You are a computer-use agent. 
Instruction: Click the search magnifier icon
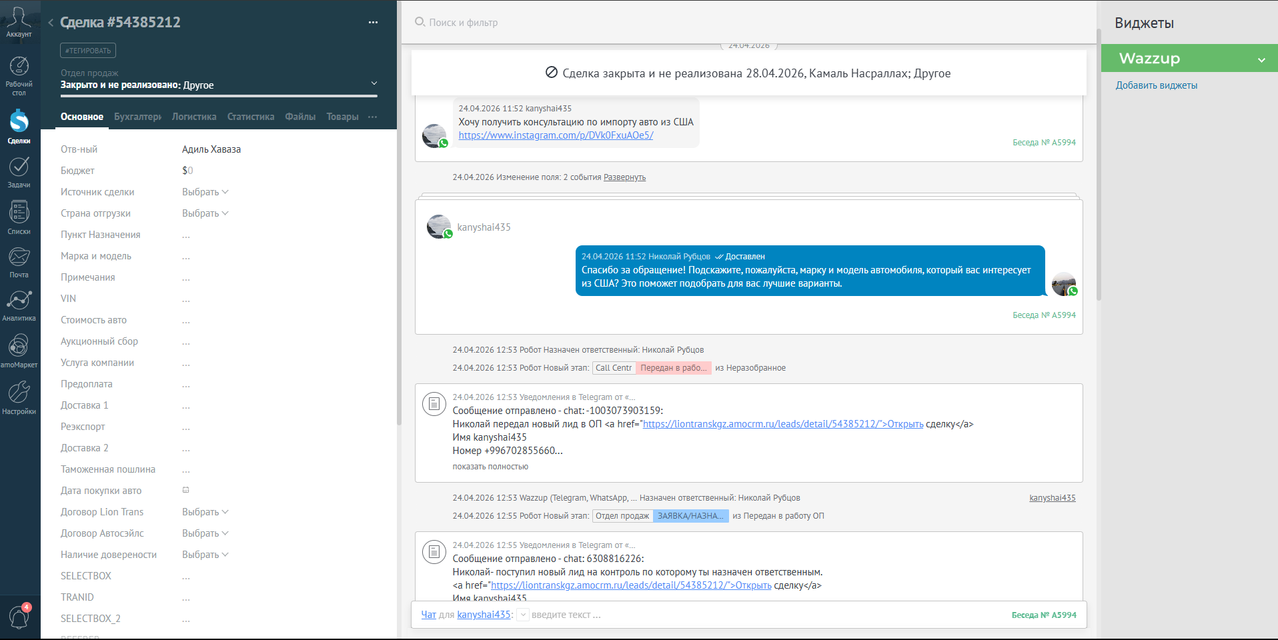420,22
